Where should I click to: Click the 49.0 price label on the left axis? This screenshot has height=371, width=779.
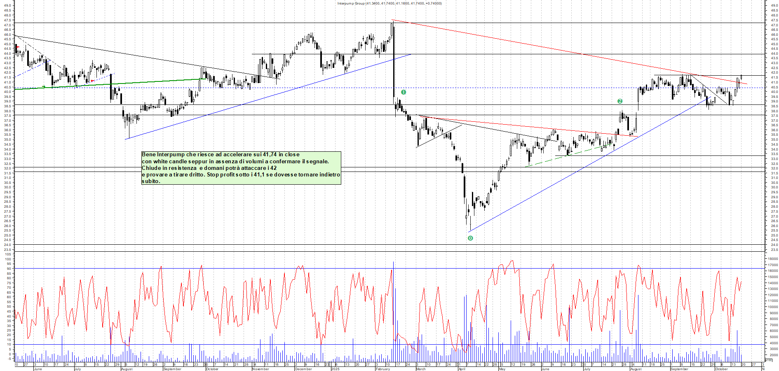(x=7, y=6)
